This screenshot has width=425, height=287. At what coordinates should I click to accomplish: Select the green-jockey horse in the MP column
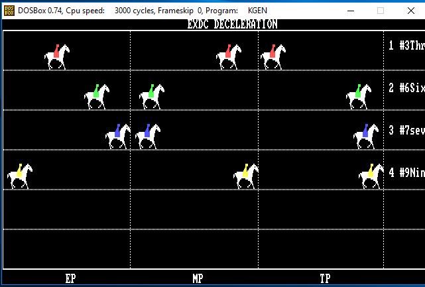tap(152, 97)
